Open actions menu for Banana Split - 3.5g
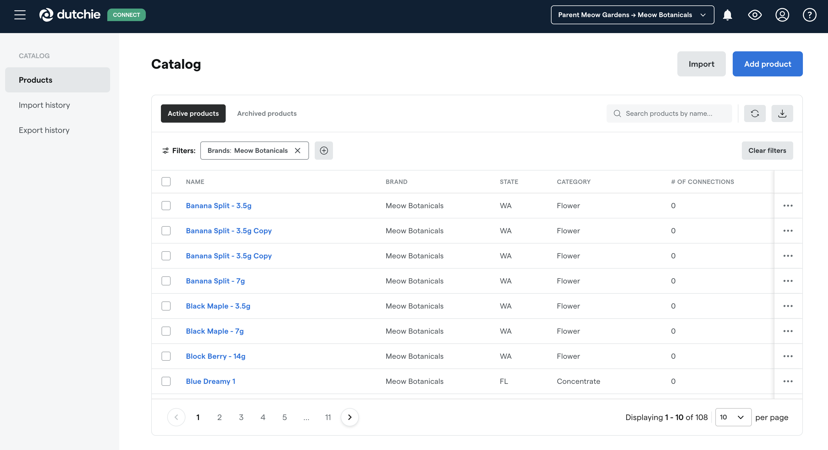This screenshot has height=450, width=828. (x=788, y=206)
